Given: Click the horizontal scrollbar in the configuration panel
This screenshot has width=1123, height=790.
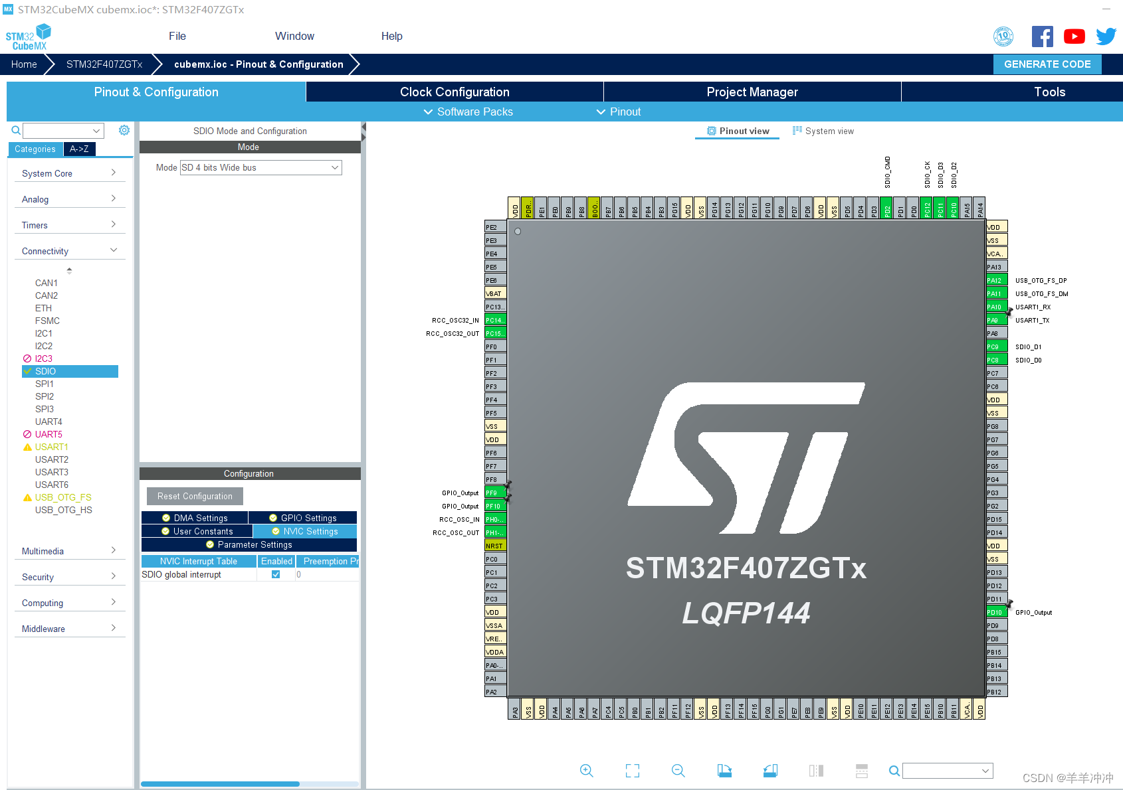Looking at the screenshot, I should (220, 784).
